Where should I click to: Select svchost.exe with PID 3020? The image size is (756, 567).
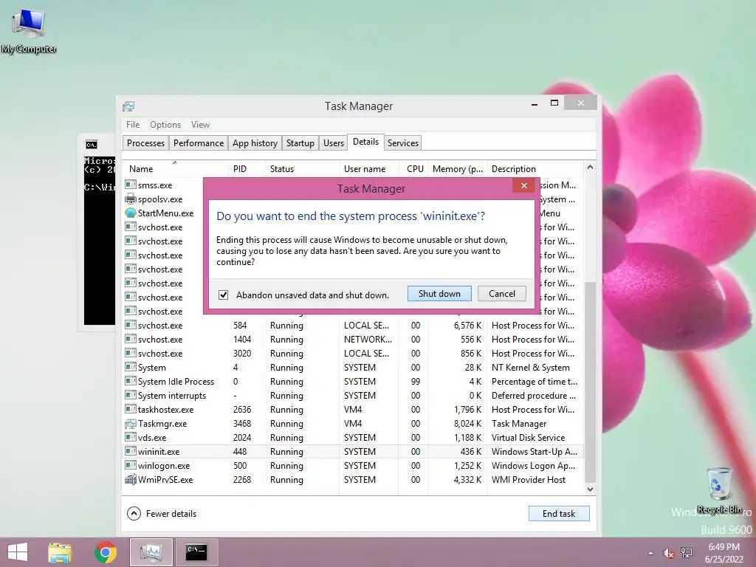(x=352, y=354)
